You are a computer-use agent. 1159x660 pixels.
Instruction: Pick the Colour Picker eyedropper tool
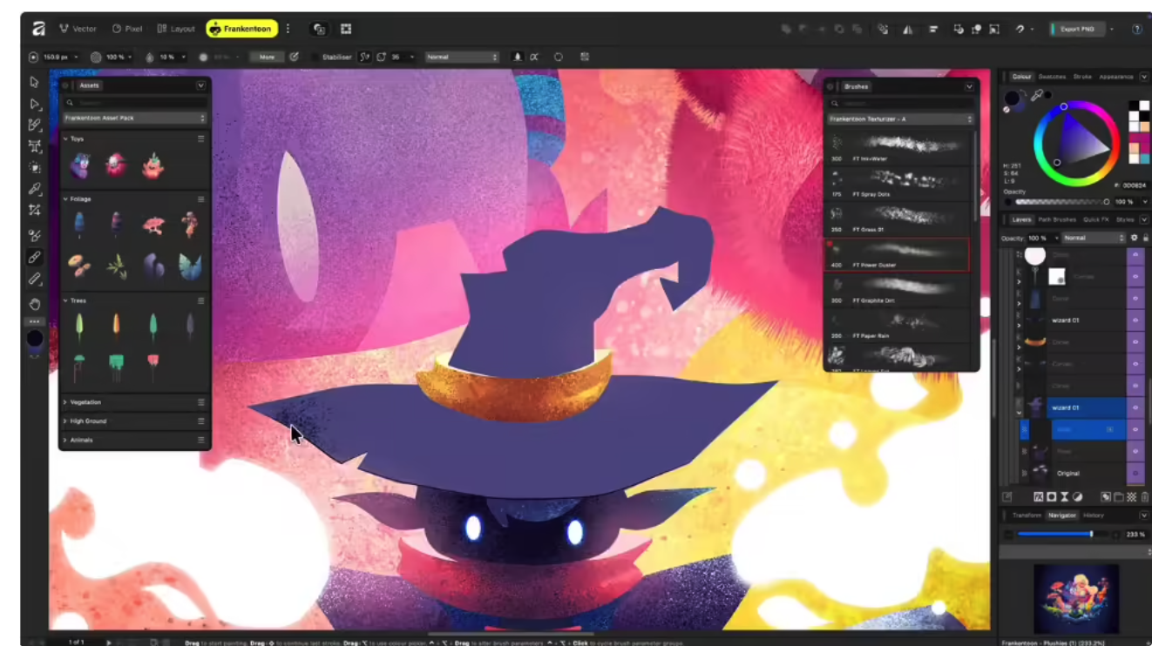tap(35, 188)
